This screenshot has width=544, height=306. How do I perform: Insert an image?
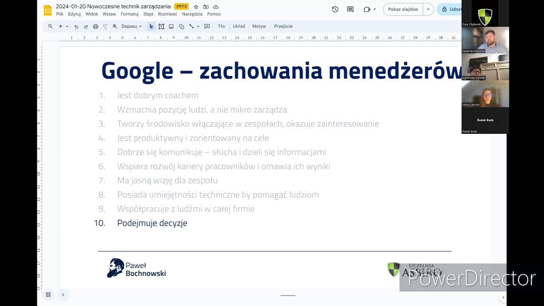171,26
